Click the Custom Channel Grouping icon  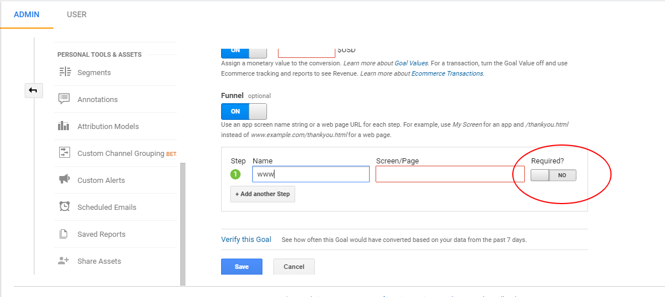(x=64, y=153)
